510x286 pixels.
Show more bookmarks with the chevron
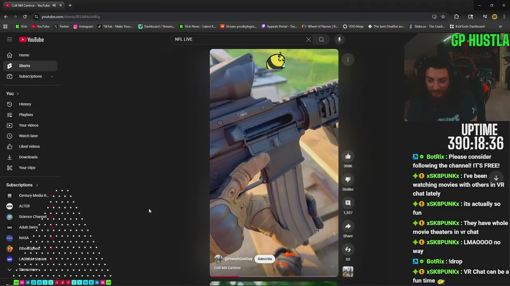[500, 27]
